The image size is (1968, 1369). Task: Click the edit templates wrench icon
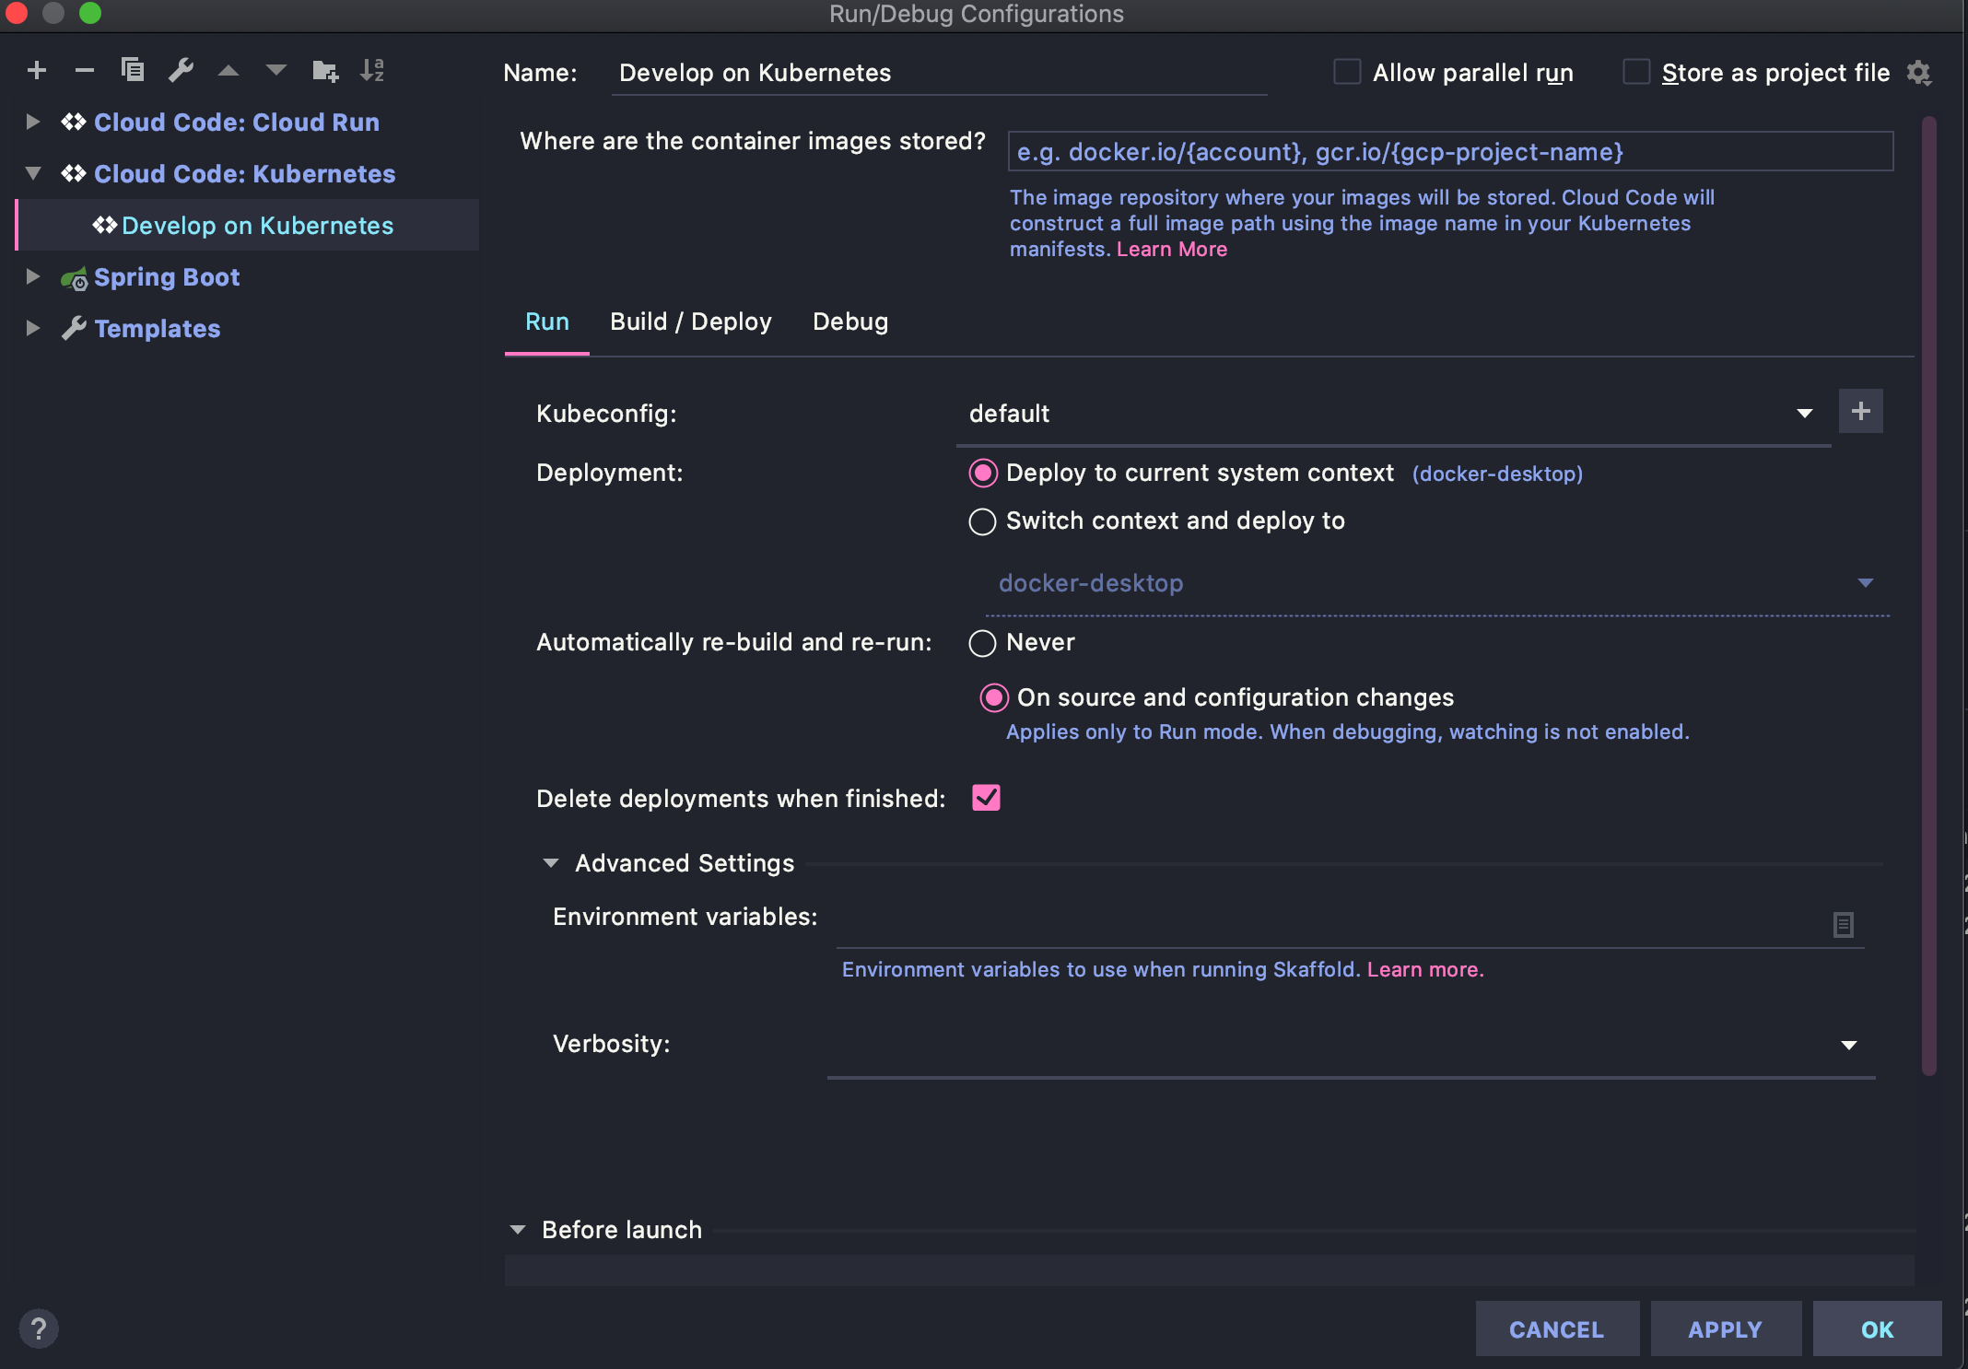pyautogui.click(x=181, y=70)
